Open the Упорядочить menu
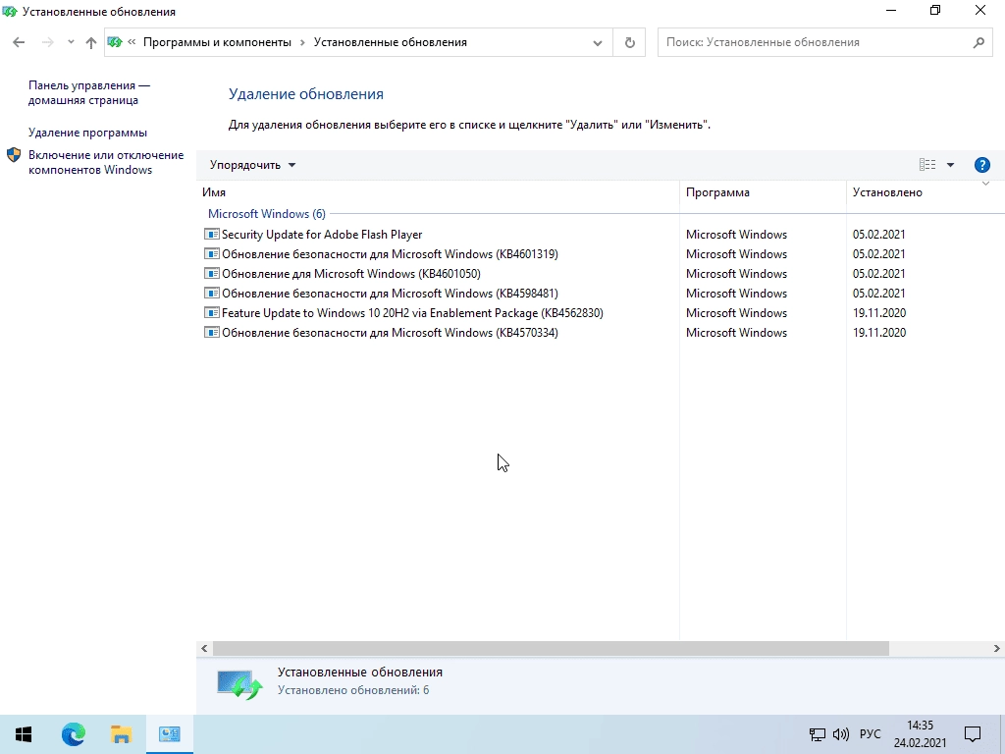1005x754 pixels. pyautogui.click(x=252, y=165)
